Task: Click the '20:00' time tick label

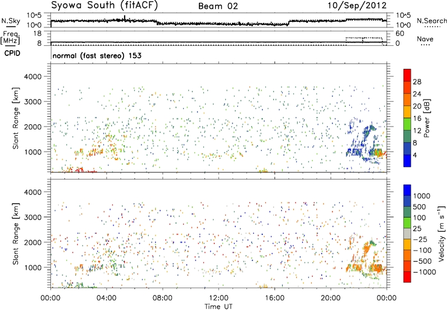Action: [x=330, y=298]
